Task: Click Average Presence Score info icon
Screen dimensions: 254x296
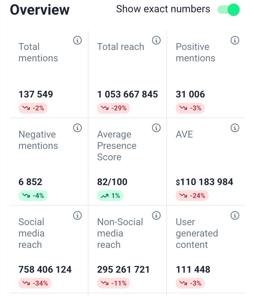Action: 156,128
